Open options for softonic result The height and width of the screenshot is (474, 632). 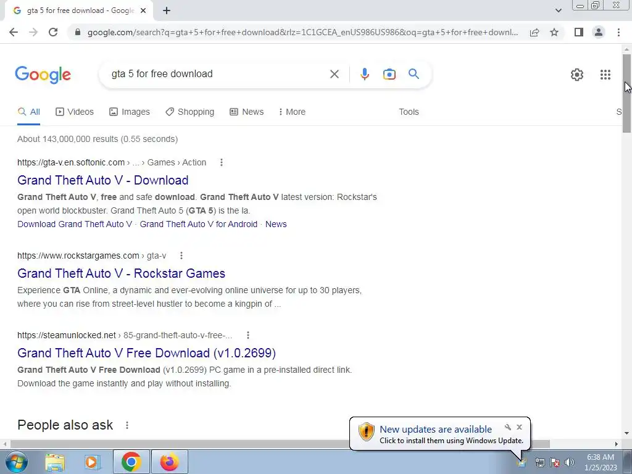(222, 162)
